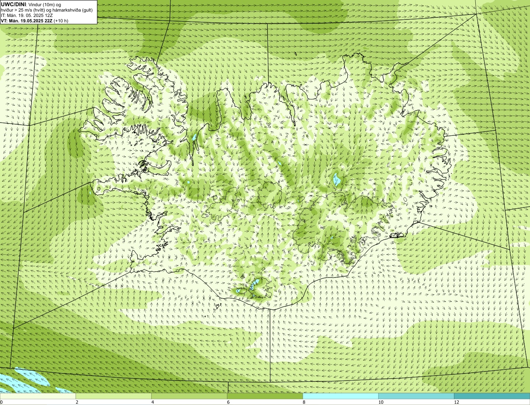This screenshot has width=530, height=405.
Task: Click the '4' tick label on the scale
Action: 153,402
